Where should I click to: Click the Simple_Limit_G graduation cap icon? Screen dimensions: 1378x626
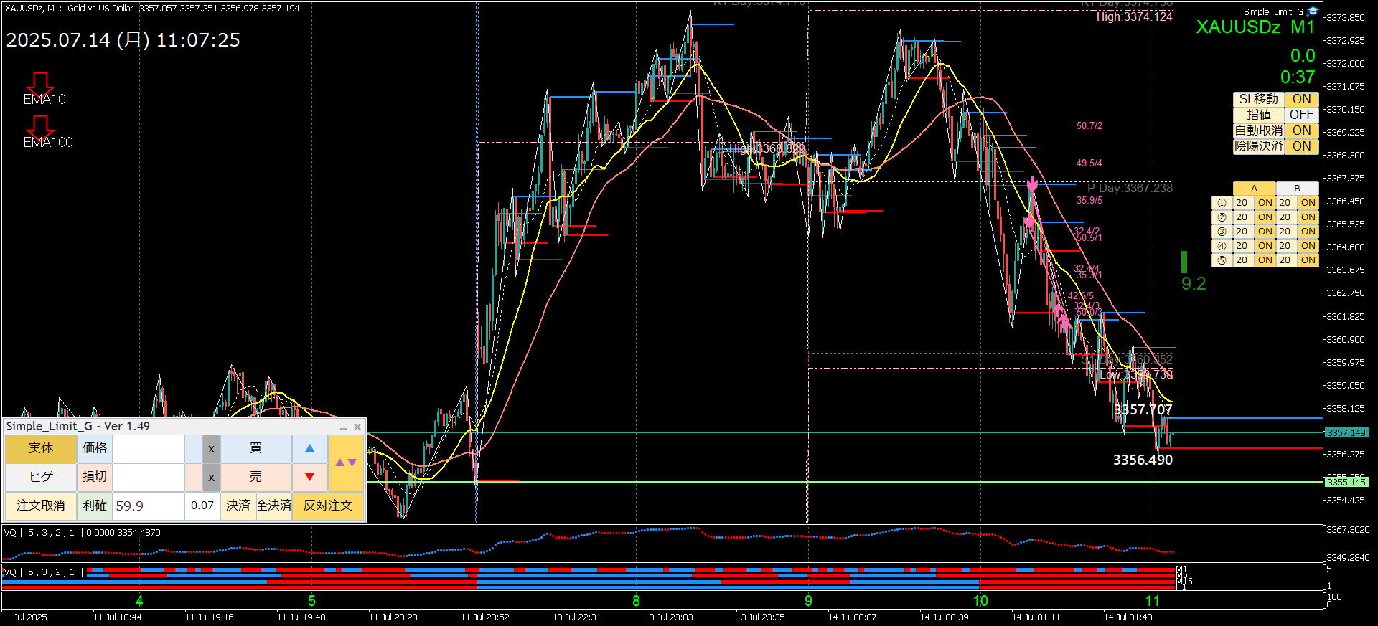tap(1313, 11)
